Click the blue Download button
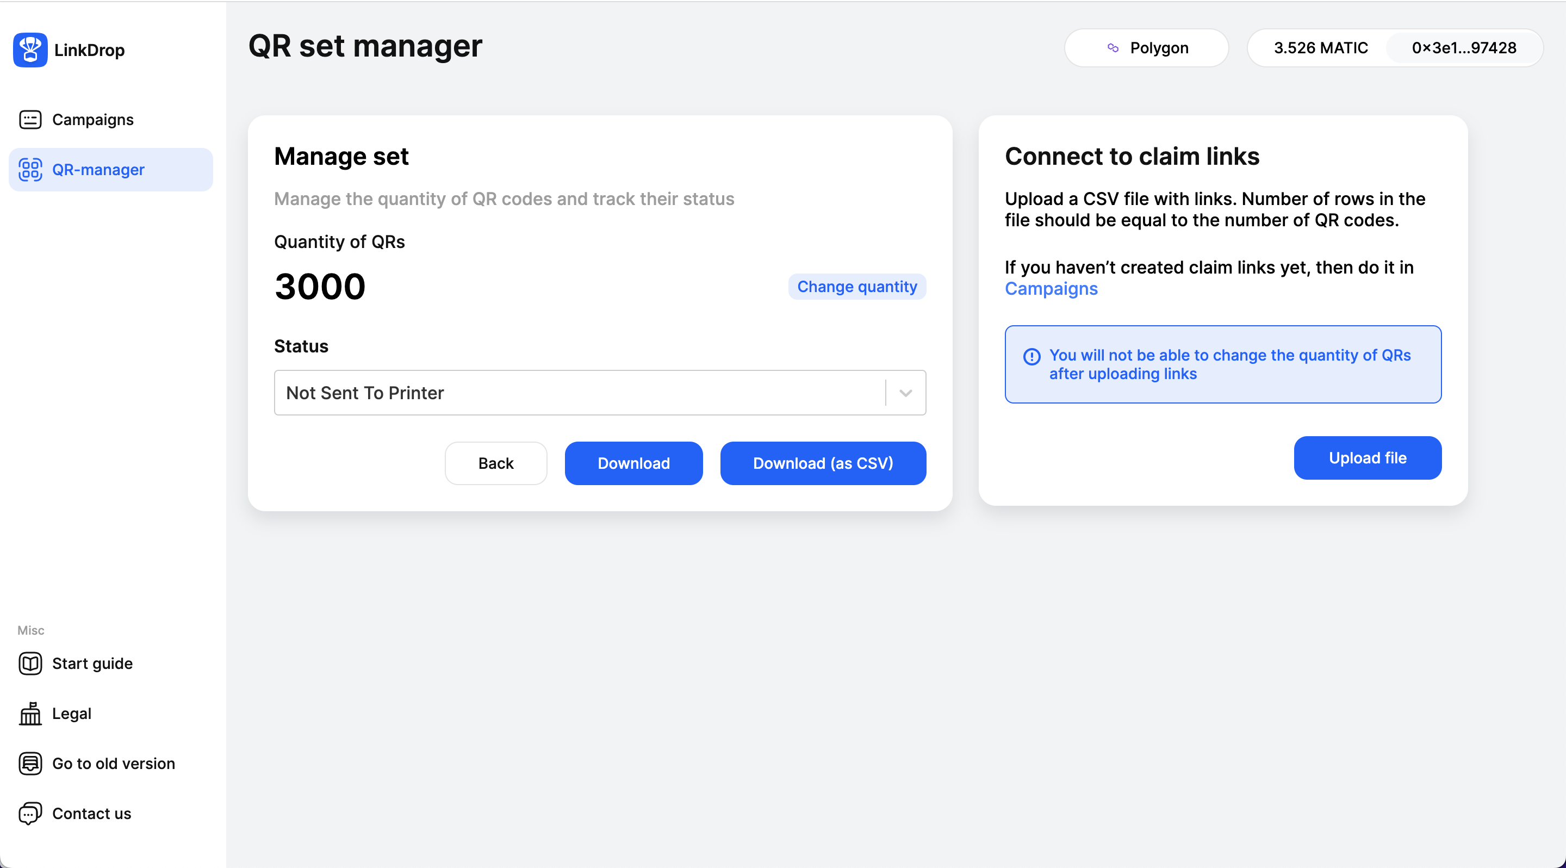1566x868 pixels. tap(633, 463)
